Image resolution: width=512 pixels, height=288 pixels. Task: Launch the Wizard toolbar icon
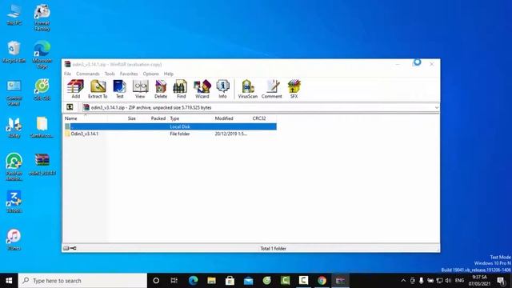point(202,89)
